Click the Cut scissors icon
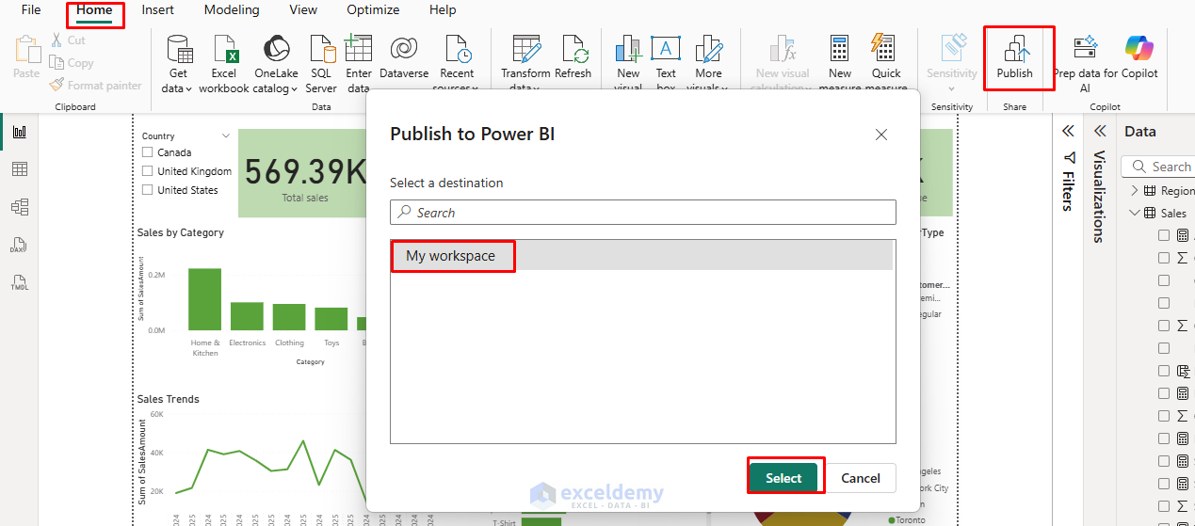This screenshot has height=526, width=1195. [56, 40]
